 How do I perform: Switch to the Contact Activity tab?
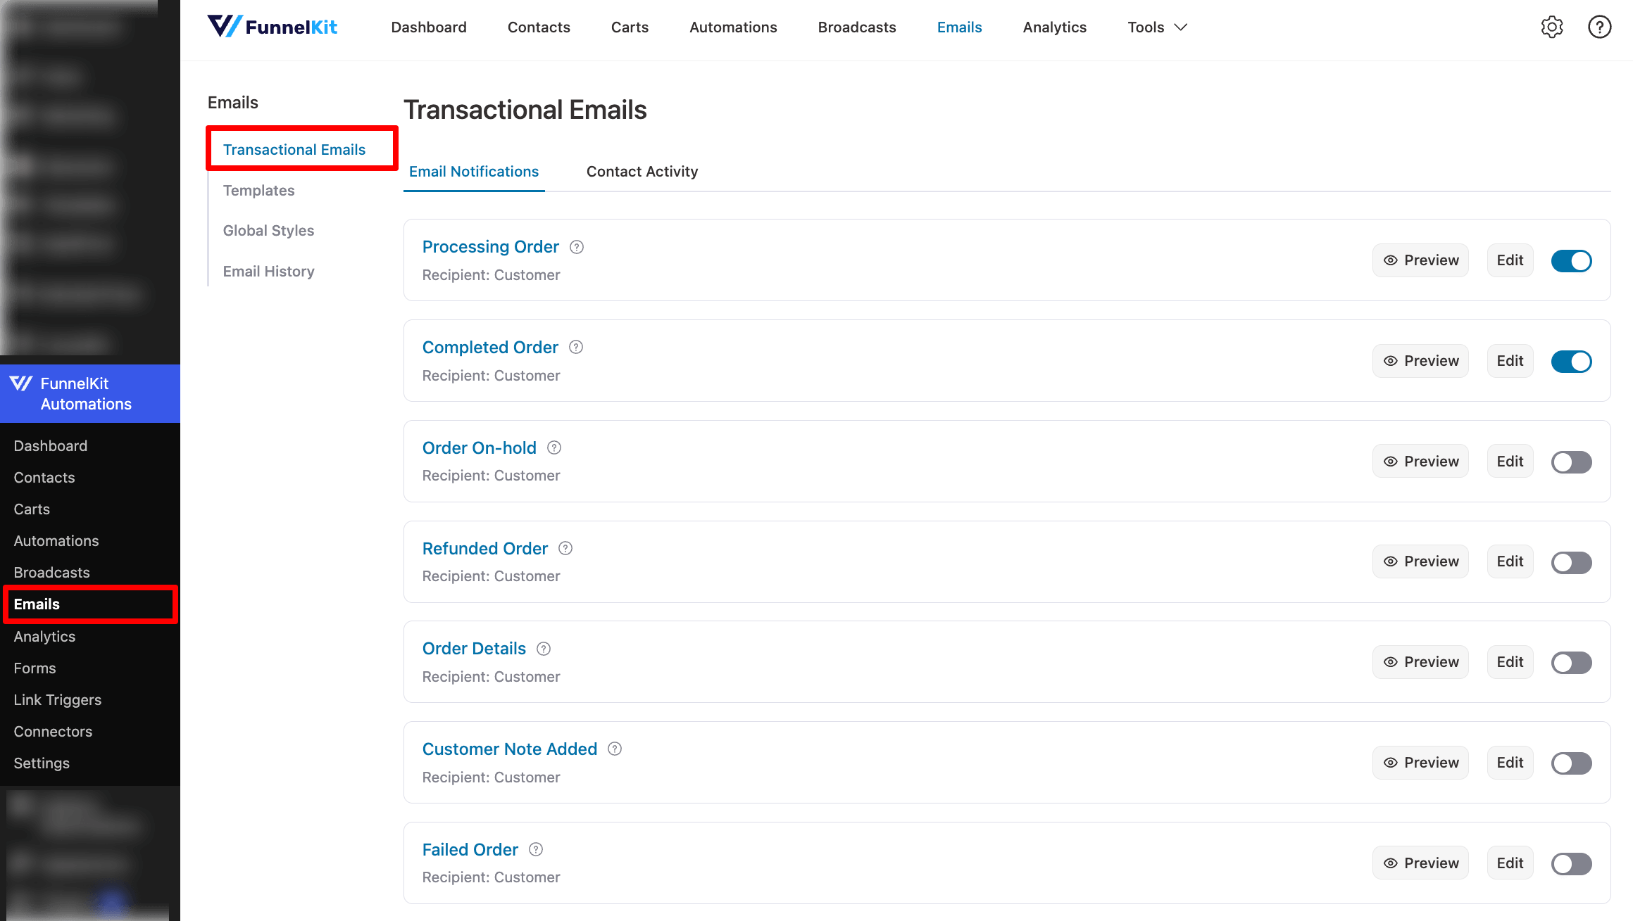pyautogui.click(x=642, y=171)
